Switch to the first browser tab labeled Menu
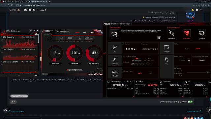 pos(4,2)
